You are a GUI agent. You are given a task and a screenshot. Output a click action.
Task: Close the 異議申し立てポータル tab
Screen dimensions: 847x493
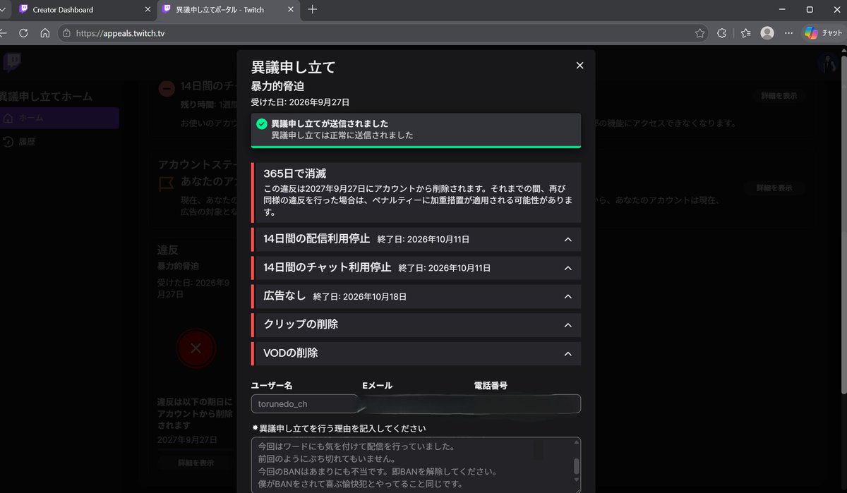click(290, 10)
